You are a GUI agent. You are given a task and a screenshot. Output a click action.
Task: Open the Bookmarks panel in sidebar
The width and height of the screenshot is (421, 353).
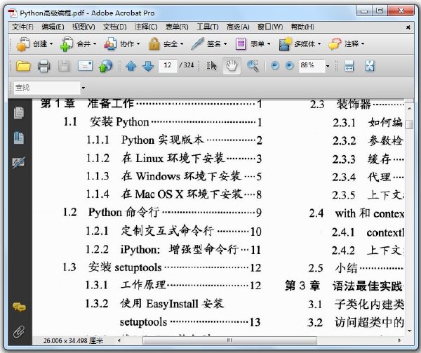[x=19, y=138]
